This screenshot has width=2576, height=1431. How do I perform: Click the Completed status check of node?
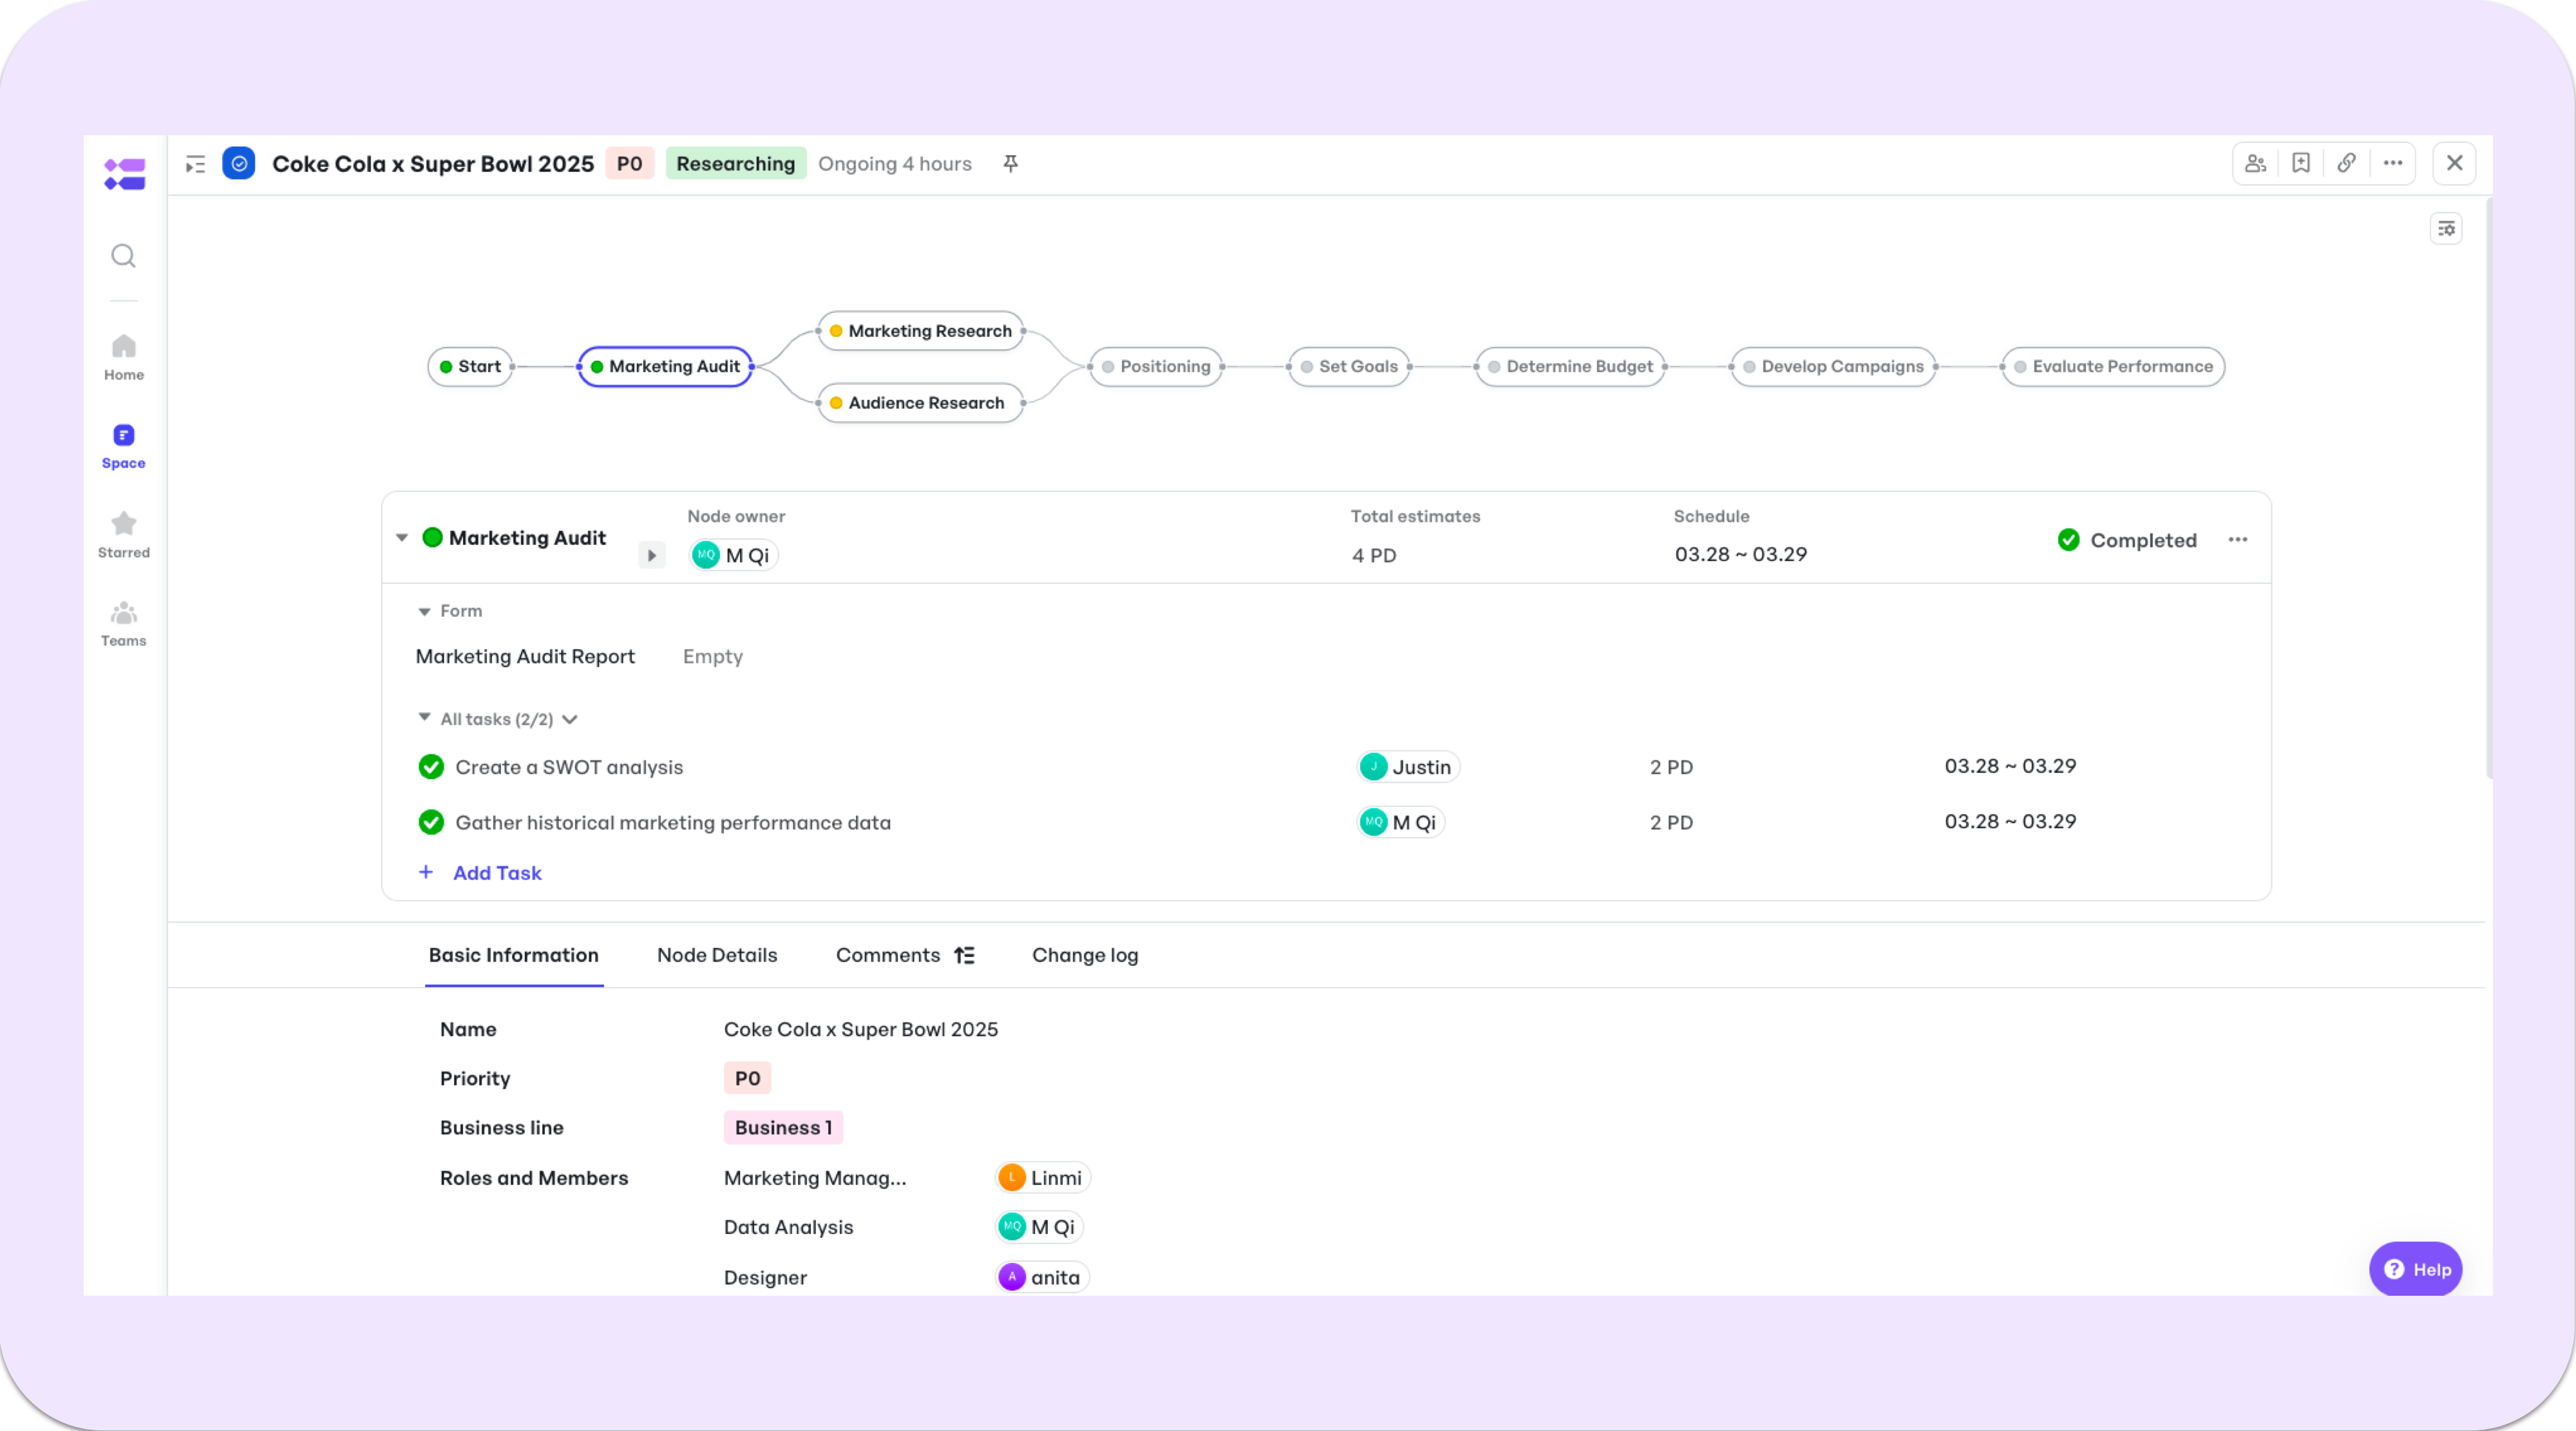2069,540
